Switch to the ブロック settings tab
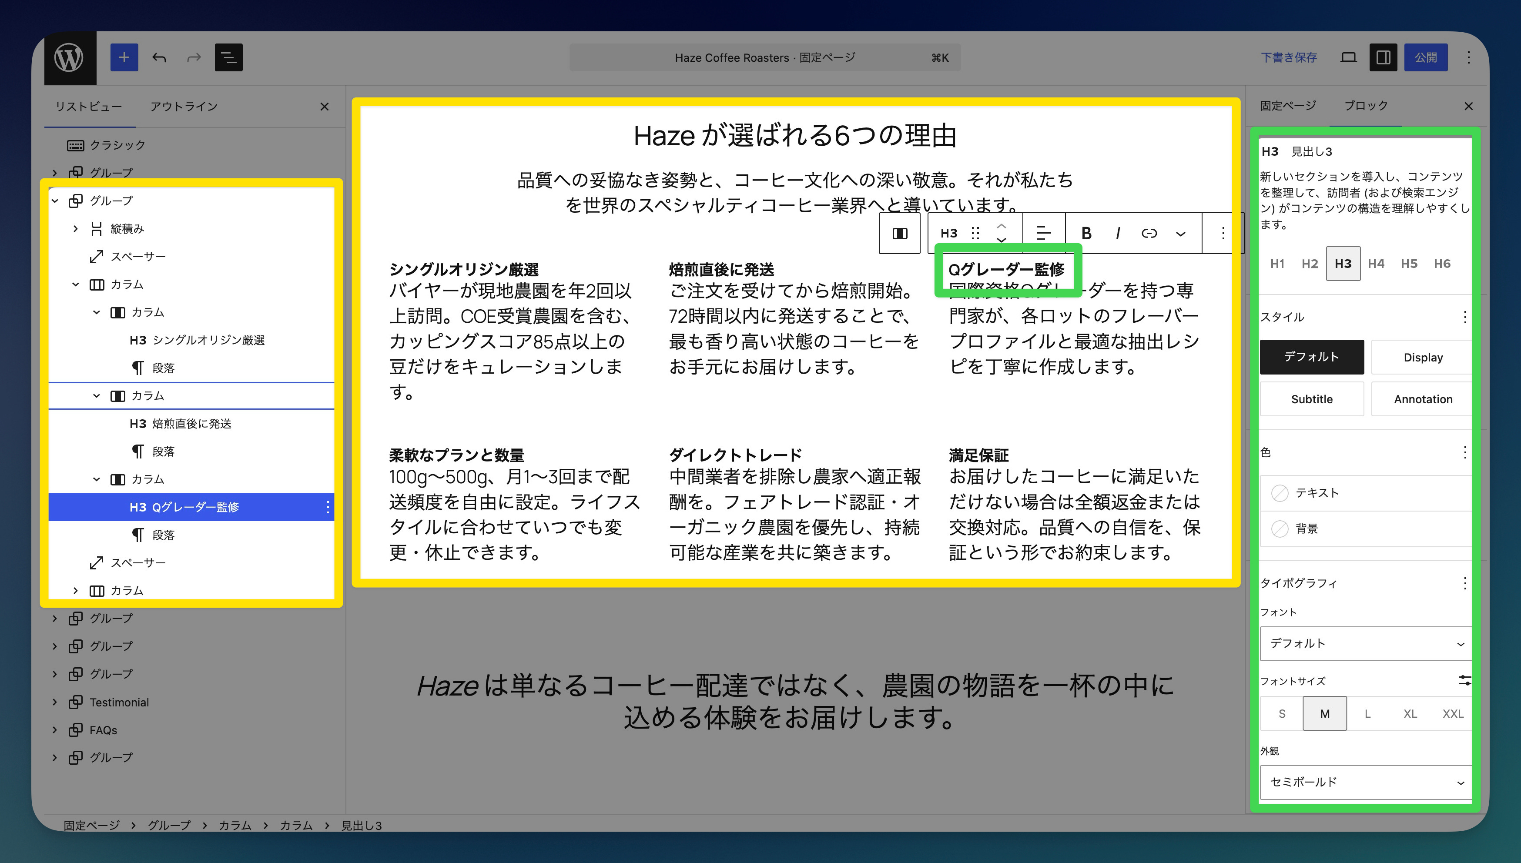1521x863 pixels. [x=1366, y=106]
